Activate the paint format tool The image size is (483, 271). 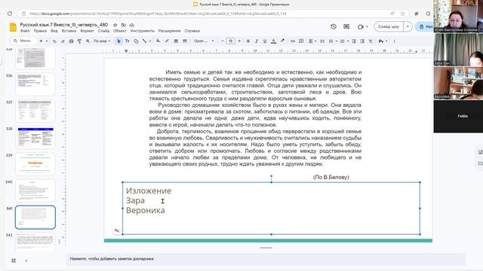(x=79, y=41)
